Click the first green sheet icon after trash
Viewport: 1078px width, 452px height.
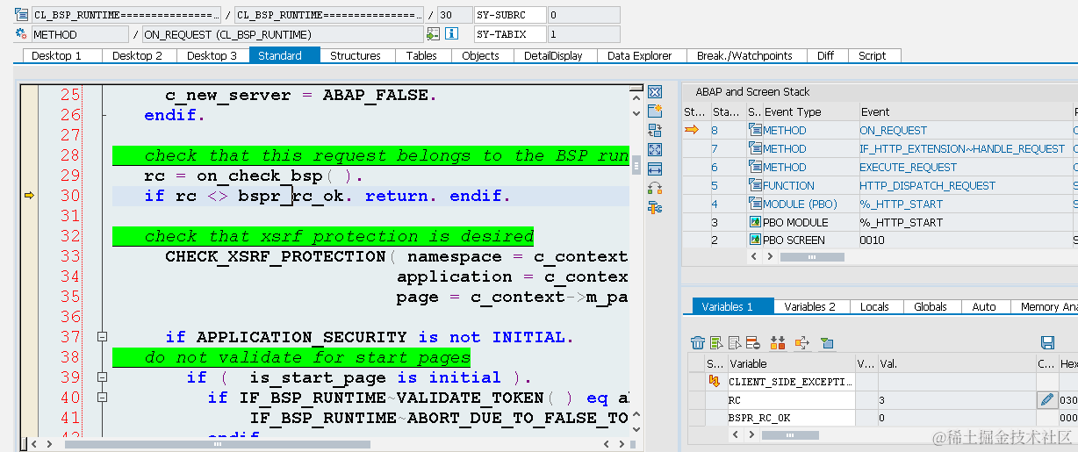(717, 342)
